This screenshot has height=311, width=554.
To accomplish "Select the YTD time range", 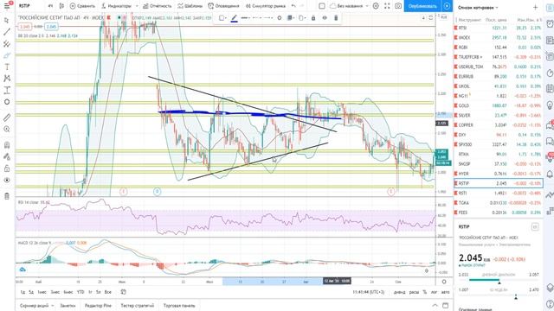I will coord(81,292).
